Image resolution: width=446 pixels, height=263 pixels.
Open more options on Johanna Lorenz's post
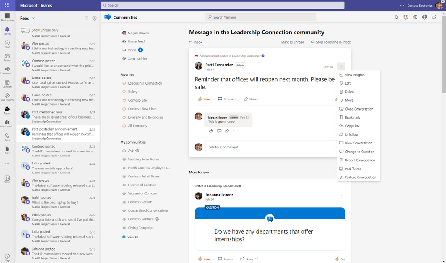(341, 197)
